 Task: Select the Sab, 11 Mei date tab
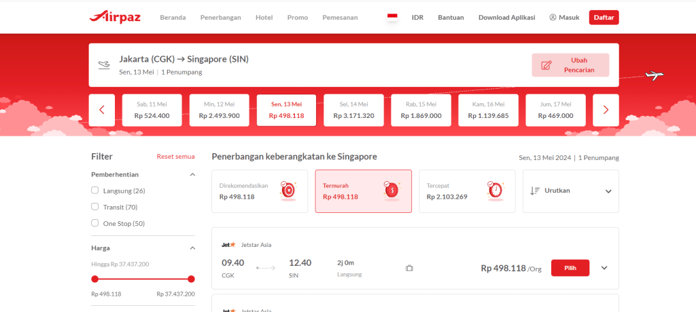click(x=152, y=110)
